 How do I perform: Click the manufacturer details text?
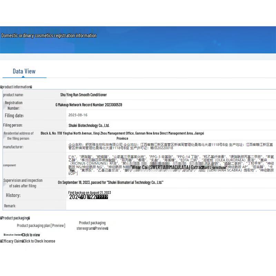point(170,146)
